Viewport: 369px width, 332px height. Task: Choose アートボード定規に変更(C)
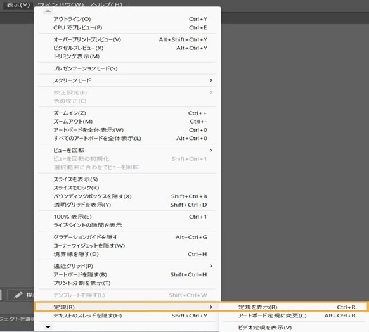(294, 316)
